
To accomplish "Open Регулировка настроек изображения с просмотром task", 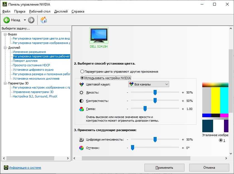I will point(41,87).
